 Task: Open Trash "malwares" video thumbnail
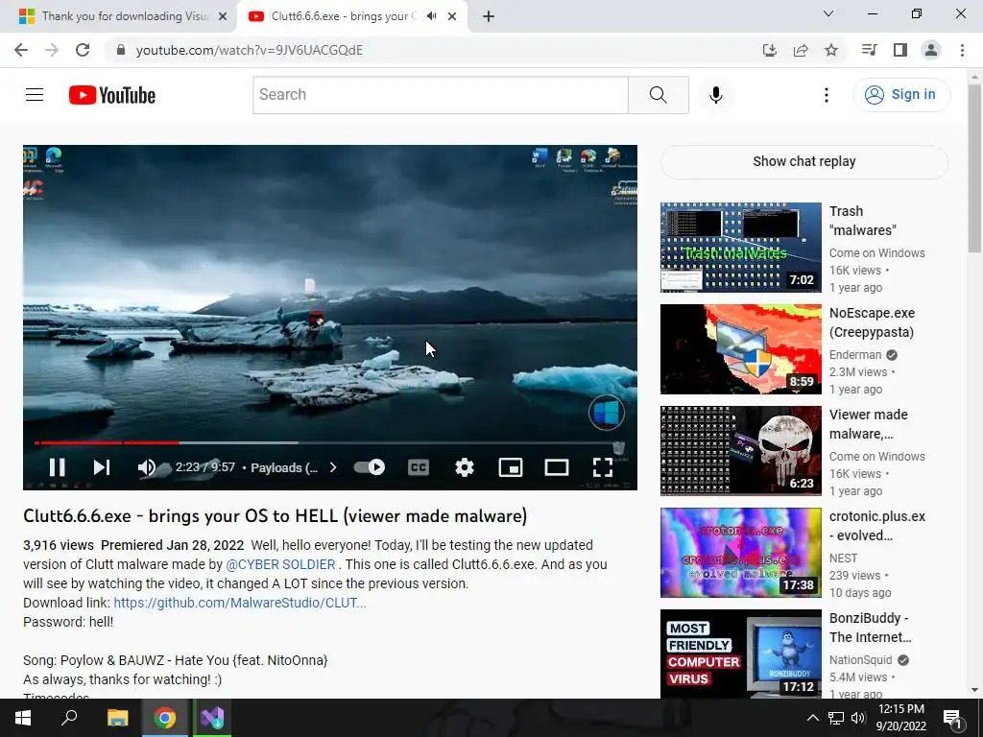click(740, 248)
